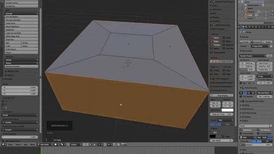The width and height of the screenshot is (274, 154).
Task: Toggle the Anti-Aliasing checkbox
Action: 243,88
